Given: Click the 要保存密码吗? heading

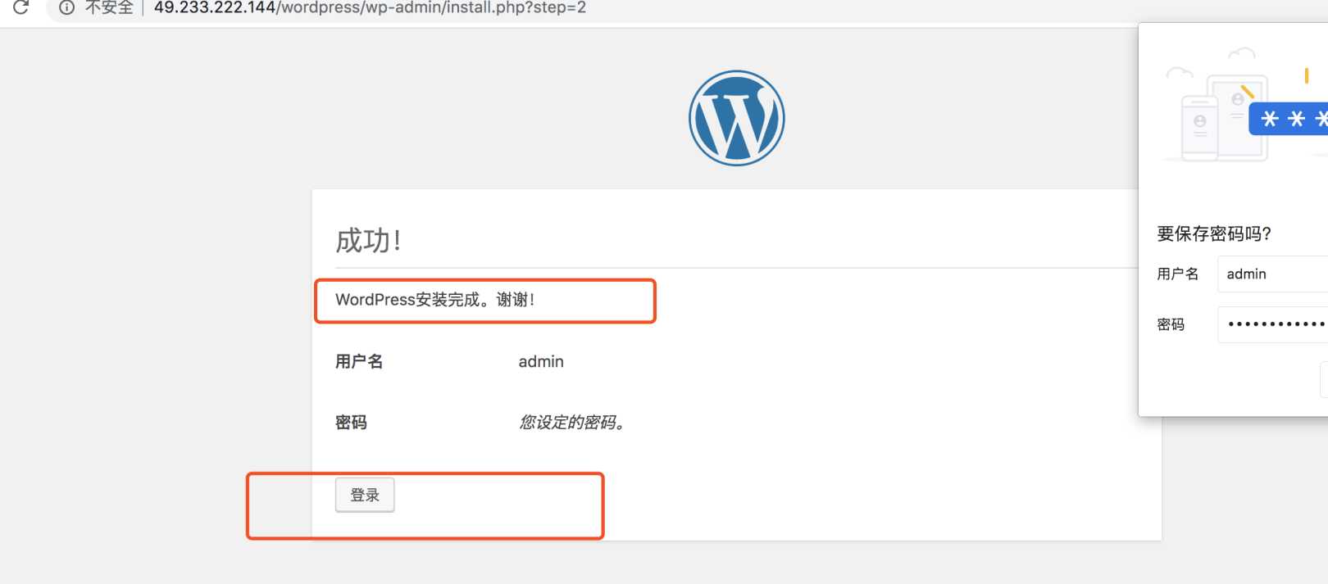Looking at the screenshot, I should click(x=1214, y=234).
